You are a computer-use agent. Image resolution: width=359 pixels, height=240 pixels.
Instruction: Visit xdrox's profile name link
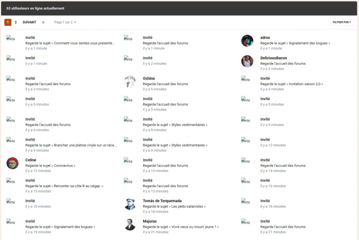[265, 37]
